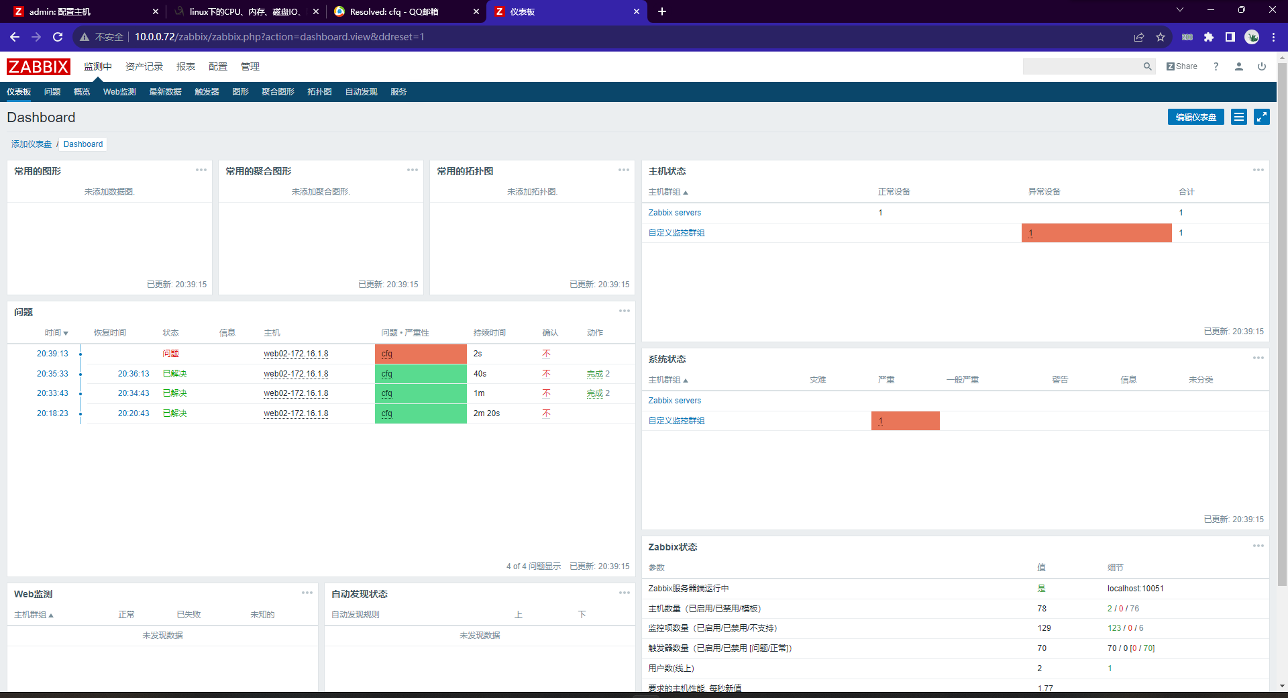
Task: Click host web02-172.16.1.8 at 20:39:13
Action: [296, 354]
